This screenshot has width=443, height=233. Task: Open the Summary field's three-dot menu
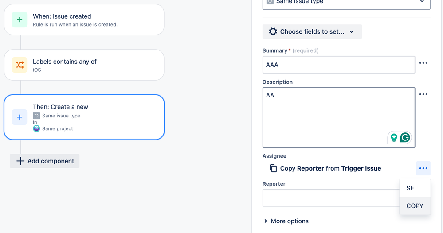(x=423, y=63)
